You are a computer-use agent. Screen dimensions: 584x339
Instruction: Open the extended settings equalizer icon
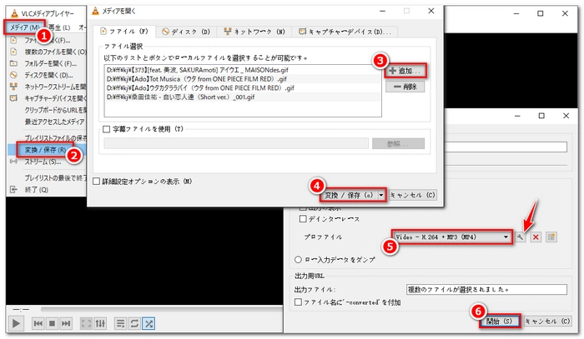click(100, 322)
